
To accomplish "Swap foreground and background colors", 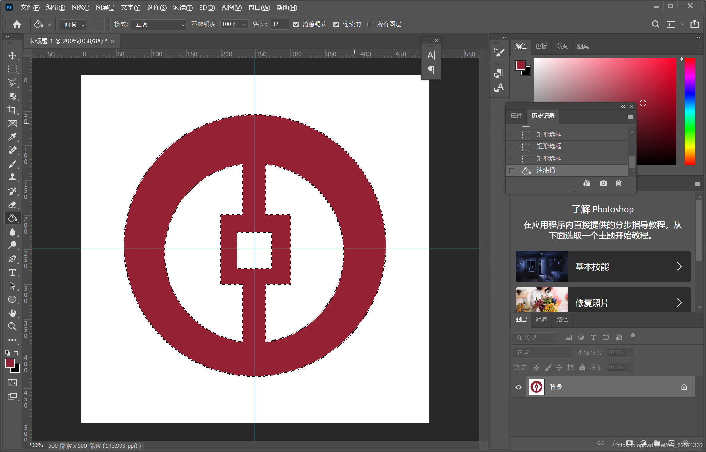I will click(16, 352).
